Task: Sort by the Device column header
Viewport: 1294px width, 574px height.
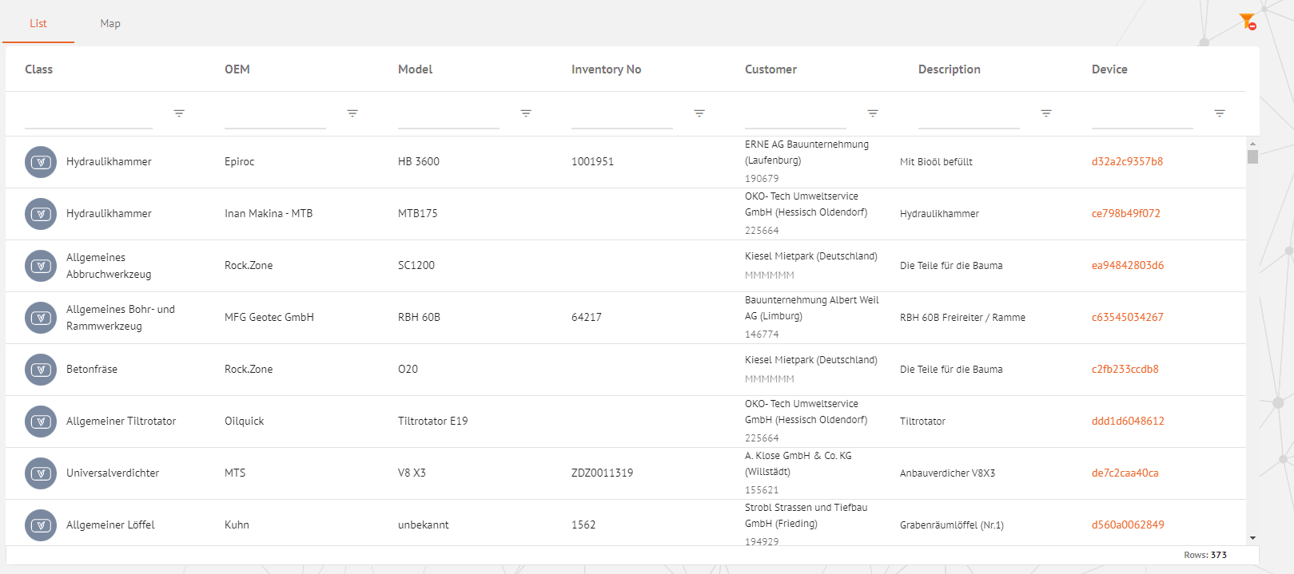Action: [x=1109, y=69]
